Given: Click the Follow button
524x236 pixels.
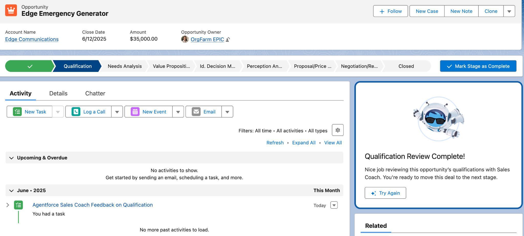Looking at the screenshot, I should click(x=390, y=11).
